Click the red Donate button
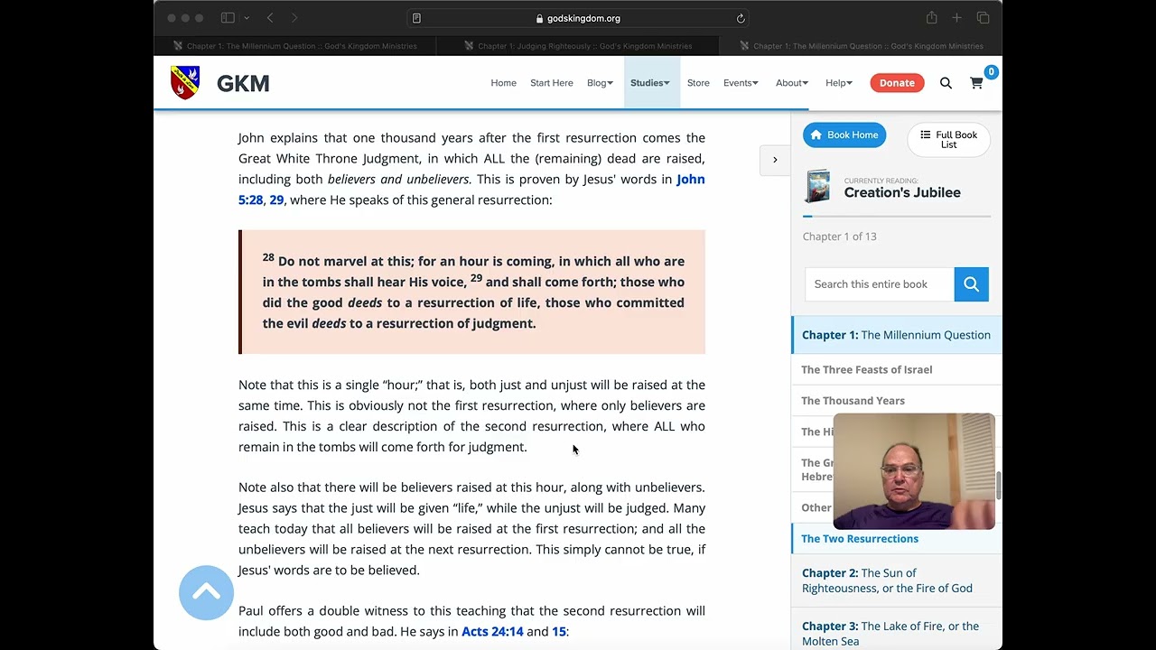The image size is (1156, 650). tap(897, 83)
